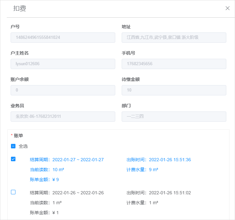Click the 全选 label text
The height and width of the screenshot is (220, 235).
[23, 146]
